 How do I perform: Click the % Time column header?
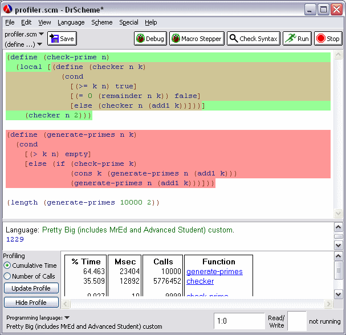(x=86, y=262)
